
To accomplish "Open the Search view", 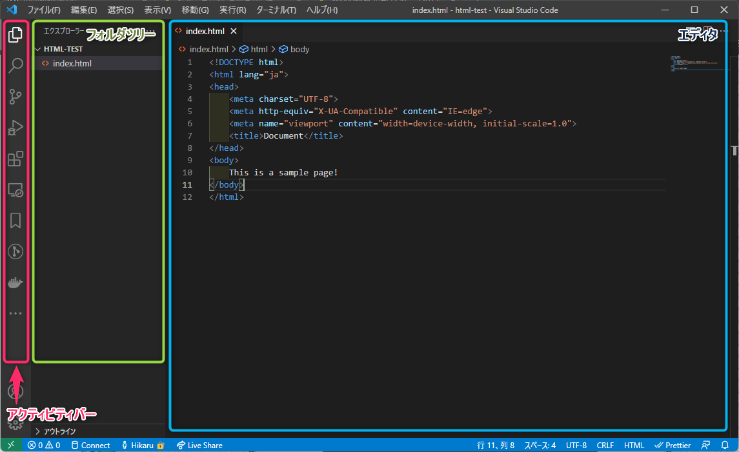I will click(15, 66).
